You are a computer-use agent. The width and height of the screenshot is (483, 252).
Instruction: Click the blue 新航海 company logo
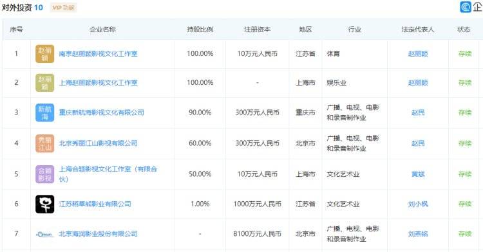44,113
